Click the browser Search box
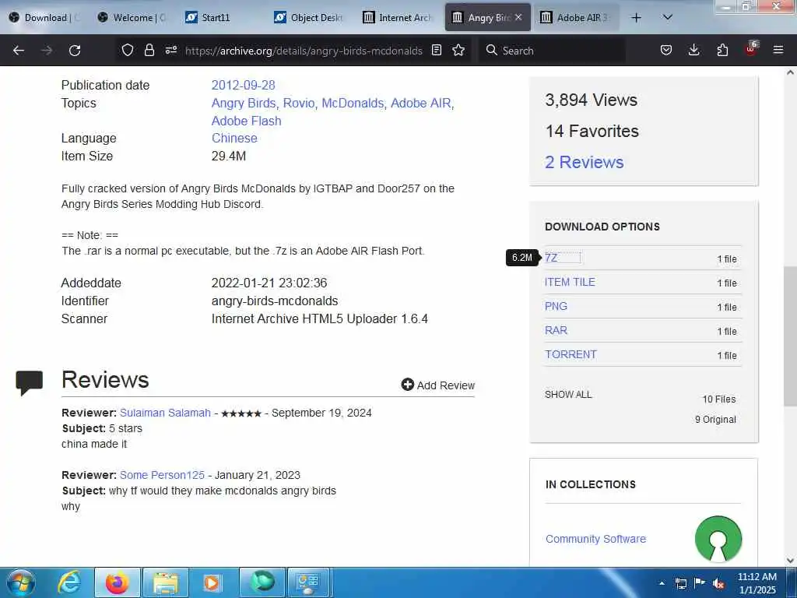The height and width of the screenshot is (598, 797). [x=552, y=51]
